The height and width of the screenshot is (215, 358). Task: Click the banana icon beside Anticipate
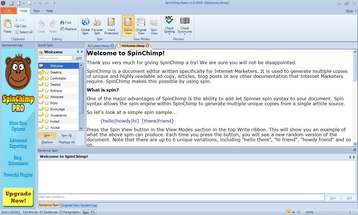pyautogui.click(x=41, y=97)
